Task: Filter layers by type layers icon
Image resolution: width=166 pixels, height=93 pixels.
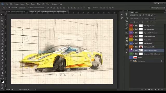Action: pos(146,15)
